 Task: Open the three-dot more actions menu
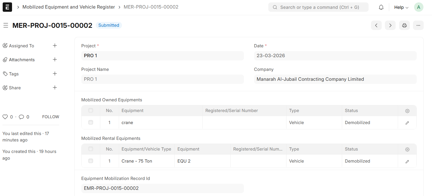[418, 25]
